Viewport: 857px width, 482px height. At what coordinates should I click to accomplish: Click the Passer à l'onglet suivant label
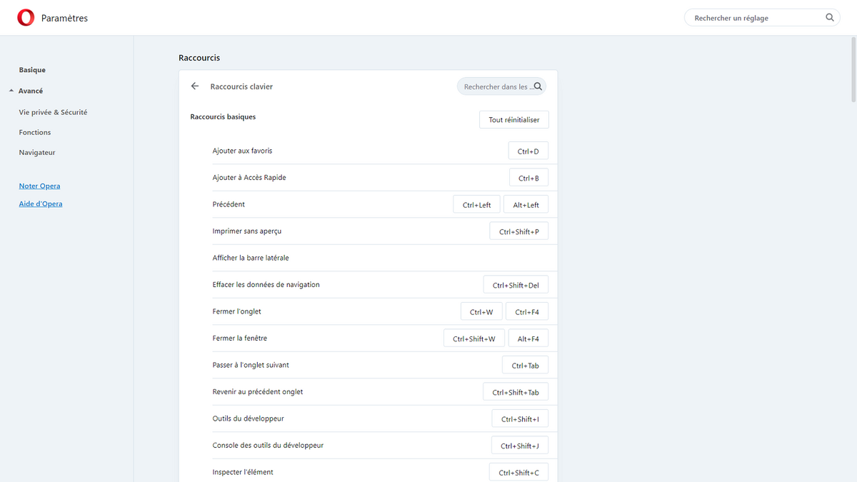tap(251, 365)
